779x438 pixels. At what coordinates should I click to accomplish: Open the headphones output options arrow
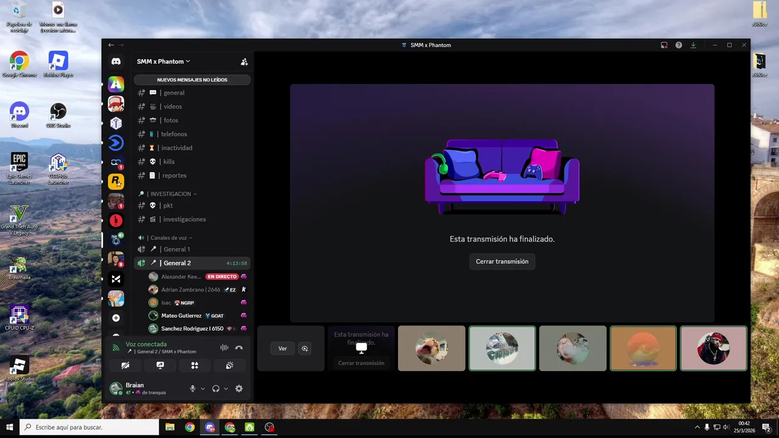point(226,389)
